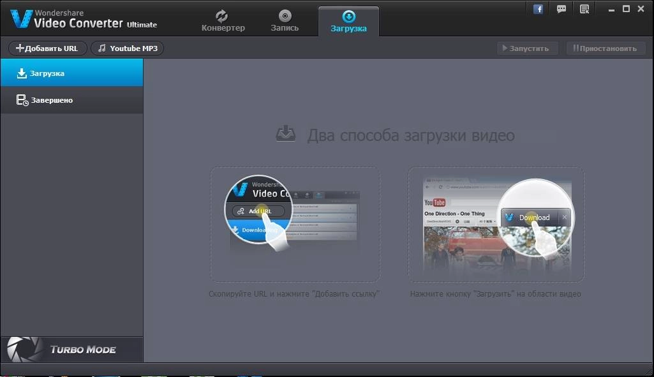
Task: Close the Video Converter window
Action: point(641,9)
